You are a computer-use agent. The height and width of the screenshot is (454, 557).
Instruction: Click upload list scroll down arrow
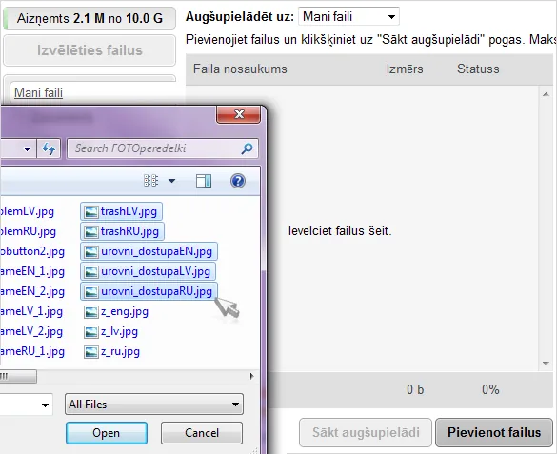click(x=546, y=364)
